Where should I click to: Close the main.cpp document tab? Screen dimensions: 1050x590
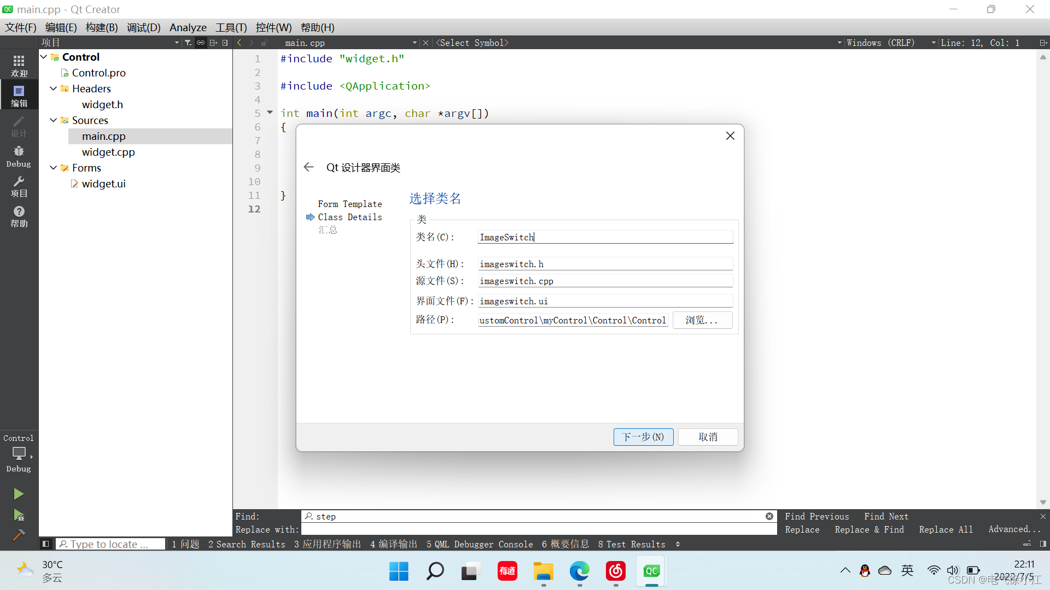tap(425, 43)
